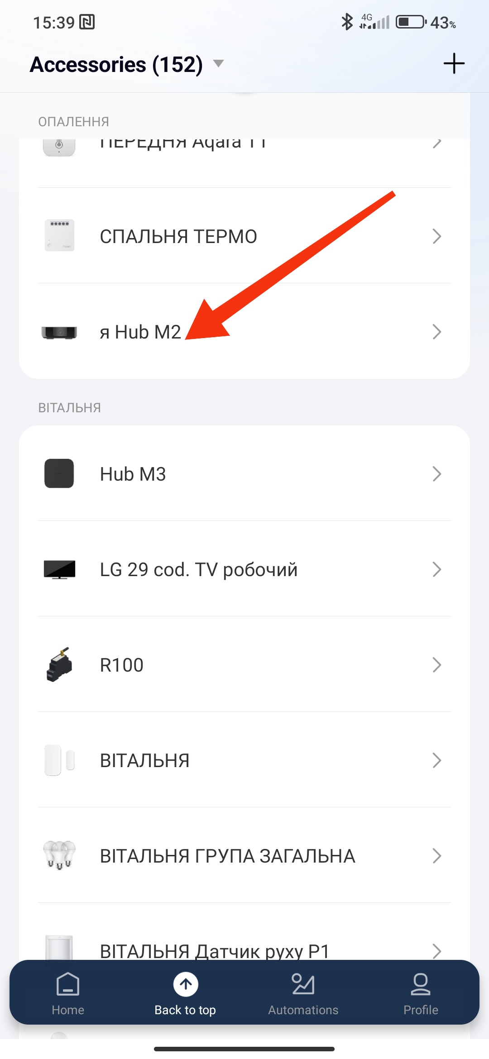The image size is (489, 1059).
Task: Tap the LG TV monitor icon
Action: pyautogui.click(x=59, y=569)
